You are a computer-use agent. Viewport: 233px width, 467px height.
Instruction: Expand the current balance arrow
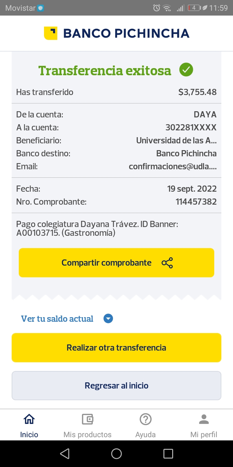coord(108,319)
